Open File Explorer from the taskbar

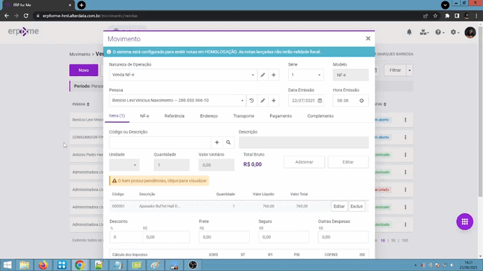[24, 265]
